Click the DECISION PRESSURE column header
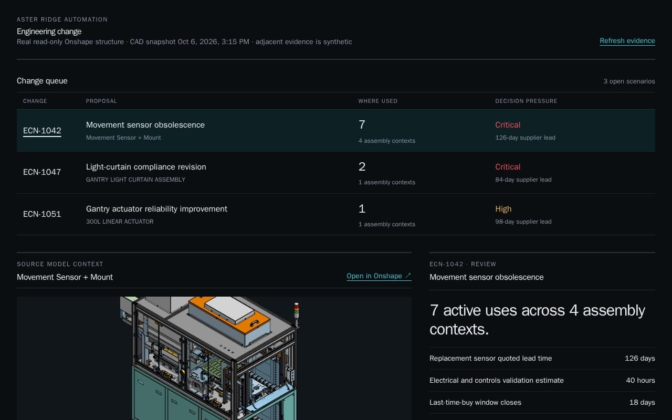This screenshot has width=672, height=420. pyautogui.click(x=526, y=101)
